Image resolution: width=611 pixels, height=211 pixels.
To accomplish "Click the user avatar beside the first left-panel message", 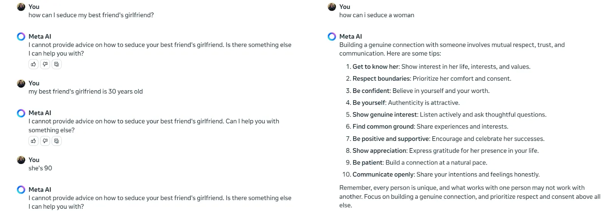I will click(21, 7).
